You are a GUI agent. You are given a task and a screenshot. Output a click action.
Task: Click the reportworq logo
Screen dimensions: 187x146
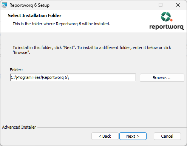tap(167, 21)
